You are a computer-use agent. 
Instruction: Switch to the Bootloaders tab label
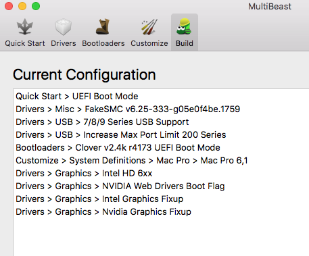pyautogui.click(x=103, y=43)
